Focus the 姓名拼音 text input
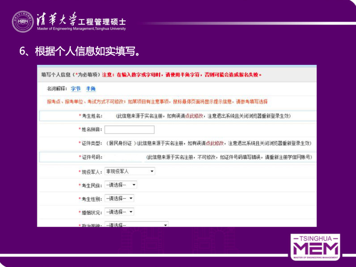This screenshot has height=267, width=356. tap(129, 130)
